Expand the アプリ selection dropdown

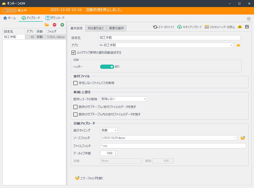point(166,45)
